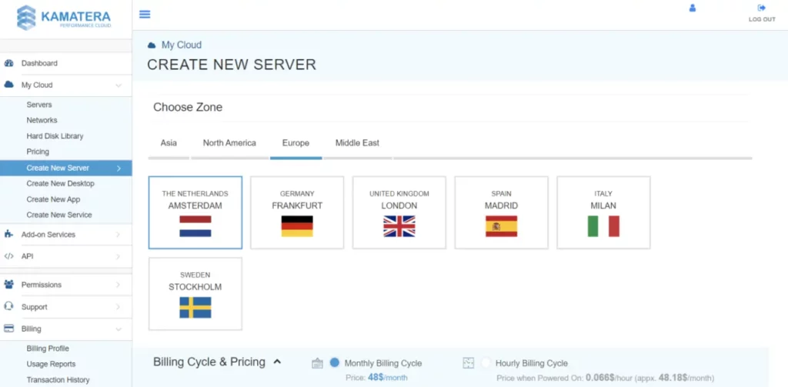Viewport: 788px width, 387px height.
Task: Open the Pricing sidebar link
Action: coord(38,152)
